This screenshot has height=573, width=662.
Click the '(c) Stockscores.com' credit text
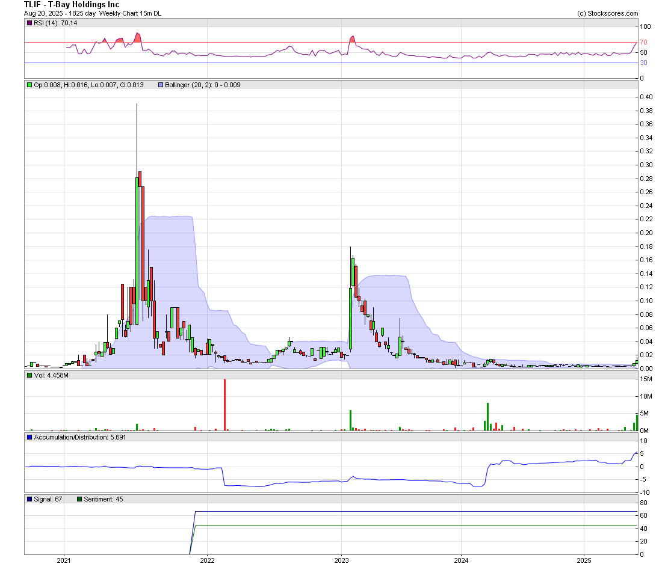[x=608, y=13]
